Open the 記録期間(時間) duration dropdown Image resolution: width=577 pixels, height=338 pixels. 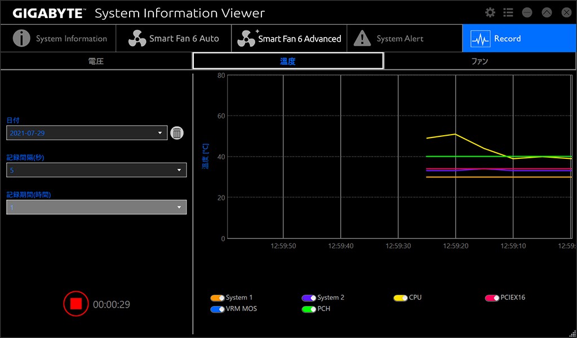(96, 207)
